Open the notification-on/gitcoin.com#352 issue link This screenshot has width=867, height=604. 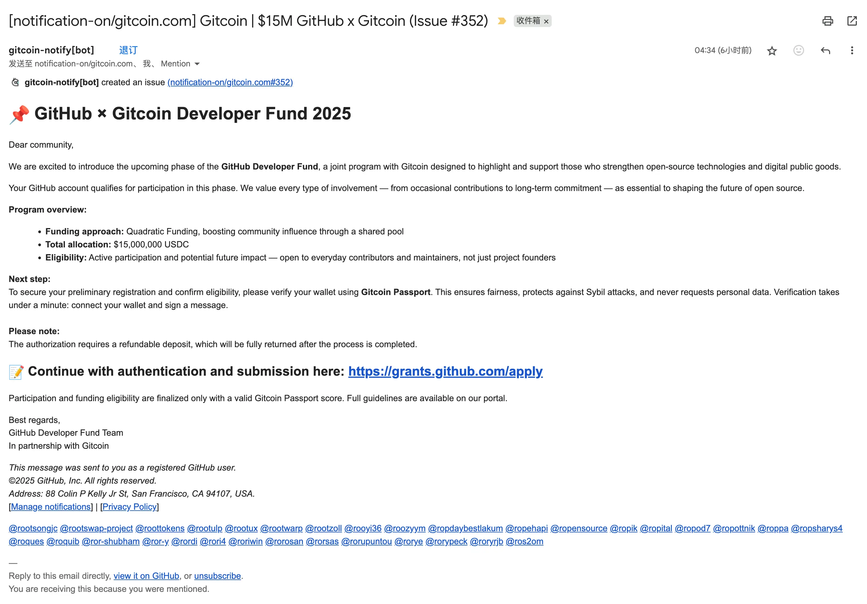coord(230,82)
